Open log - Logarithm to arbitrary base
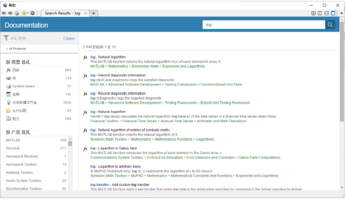The width and height of the screenshot is (346, 202). (x=115, y=167)
